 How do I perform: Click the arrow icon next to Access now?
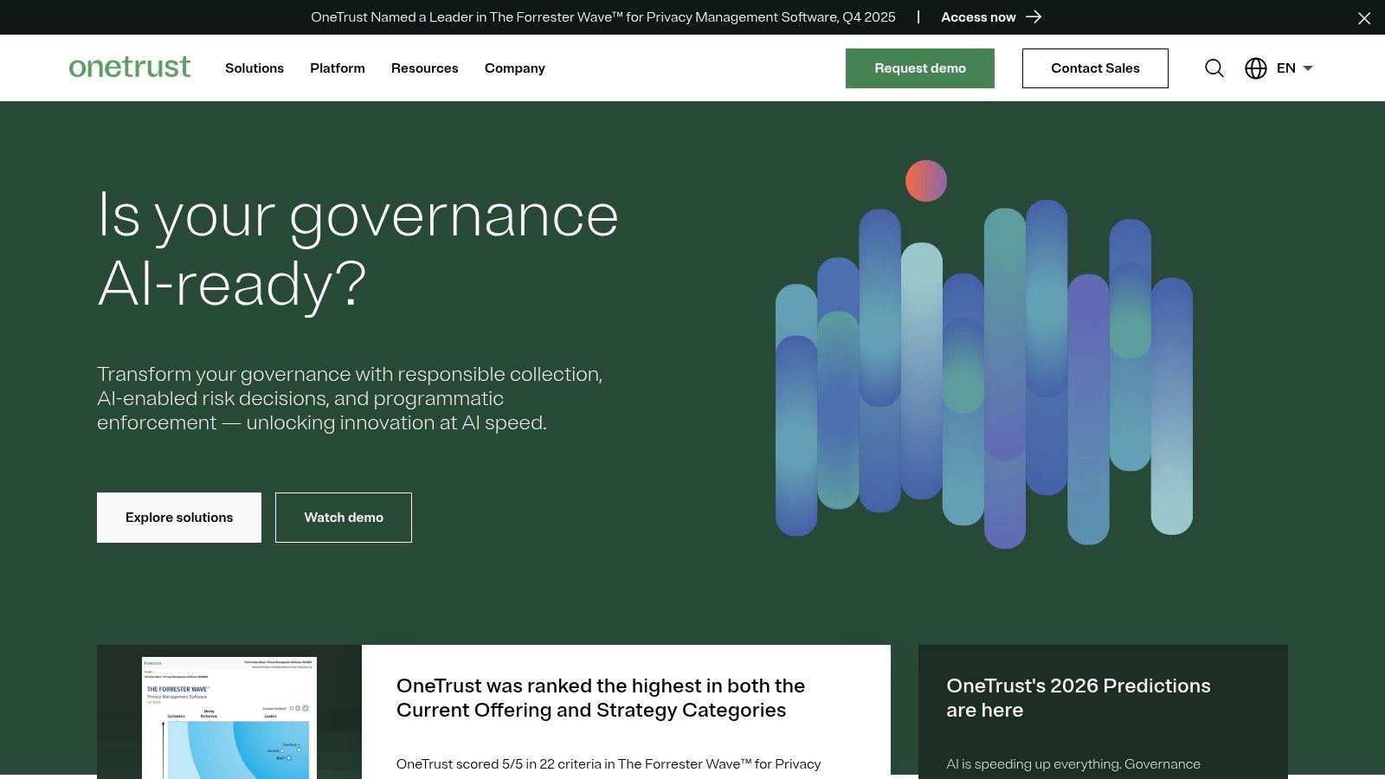point(1034,16)
